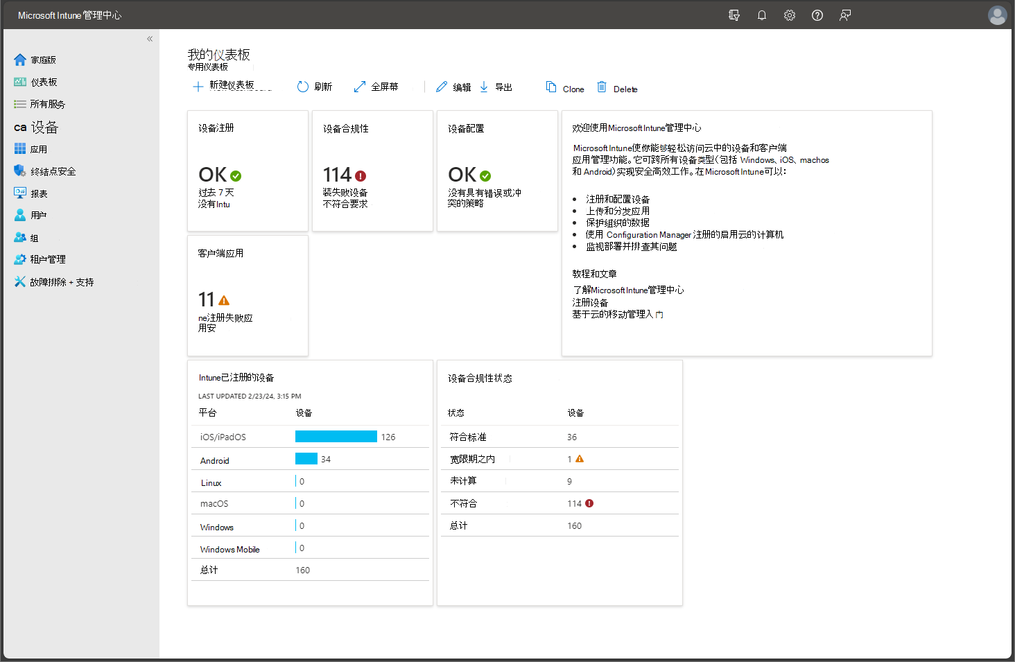Open the feedback icon in header

point(845,15)
